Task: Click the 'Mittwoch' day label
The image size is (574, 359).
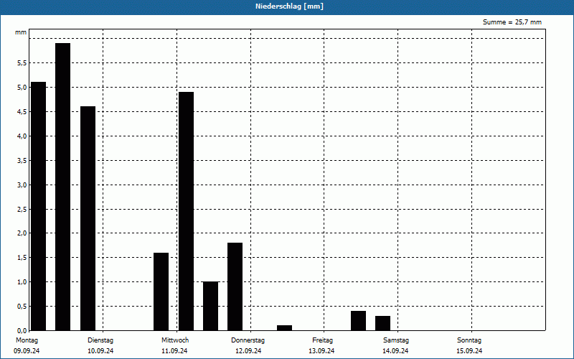Action: click(175, 340)
